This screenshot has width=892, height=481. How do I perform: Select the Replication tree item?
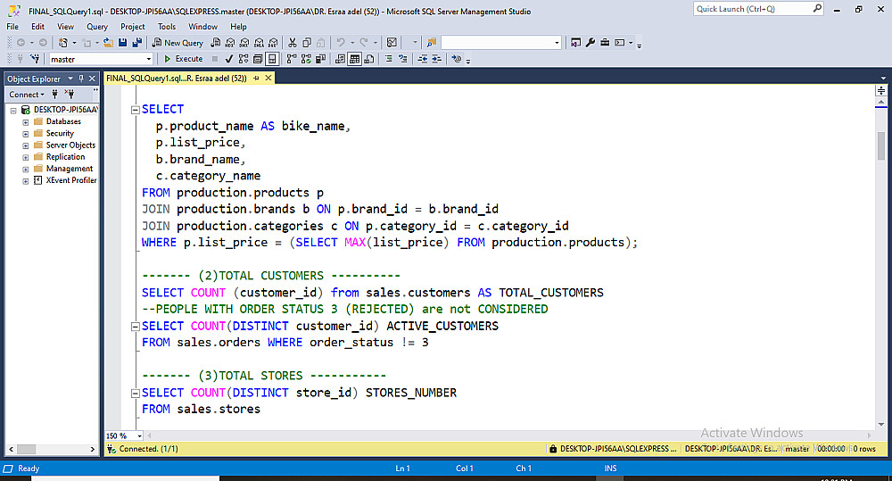tap(65, 157)
